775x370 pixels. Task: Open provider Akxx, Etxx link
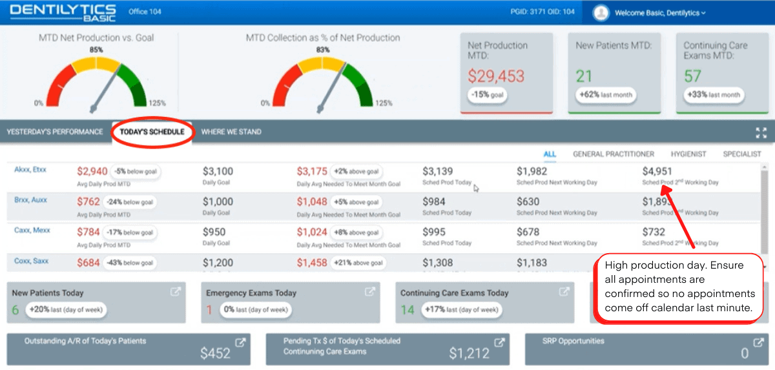30,170
